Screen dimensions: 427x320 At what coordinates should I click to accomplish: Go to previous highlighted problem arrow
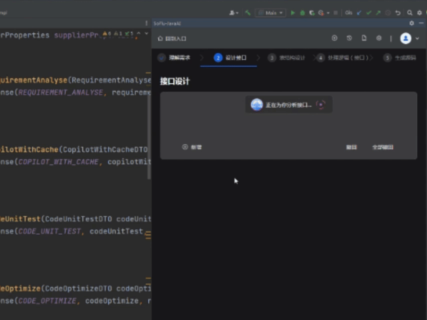tap(138, 33)
